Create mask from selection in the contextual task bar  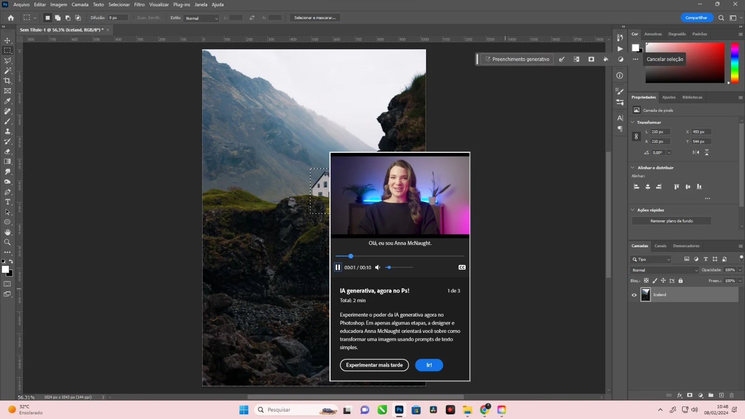click(591, 59)
